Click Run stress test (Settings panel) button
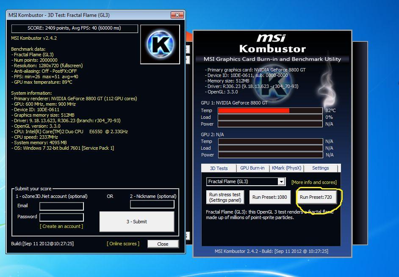Image resolution: width=399 pixels, height=277 pixels. (x=225, y=197)
